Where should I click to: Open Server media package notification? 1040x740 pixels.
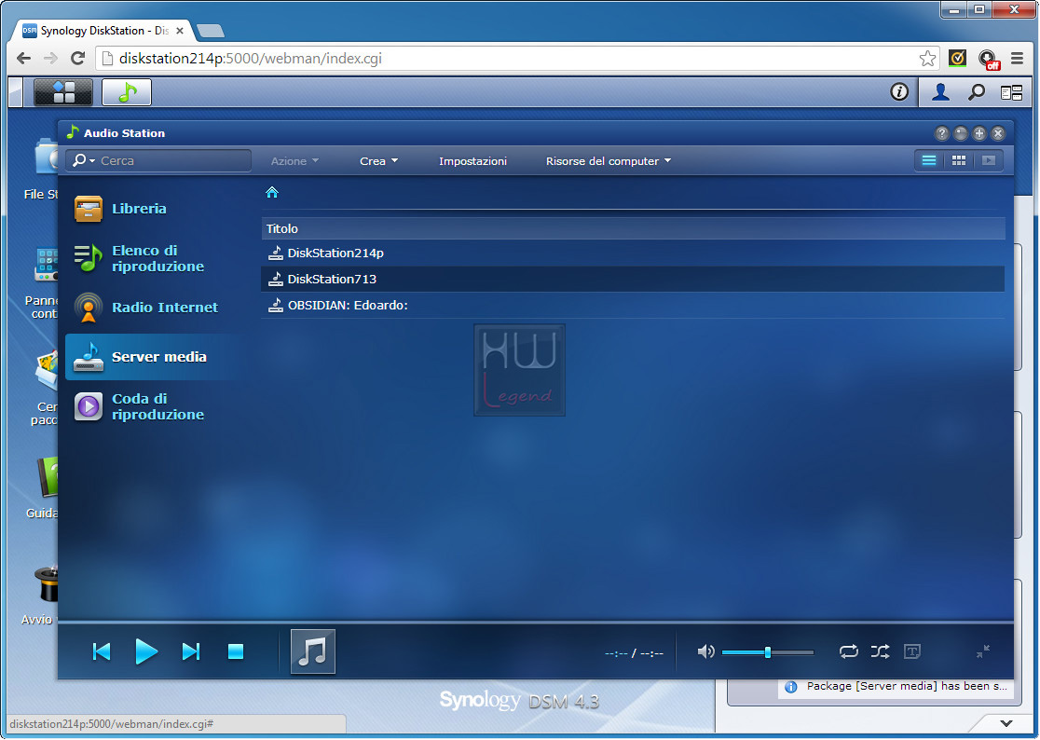[x=896, y=686]
